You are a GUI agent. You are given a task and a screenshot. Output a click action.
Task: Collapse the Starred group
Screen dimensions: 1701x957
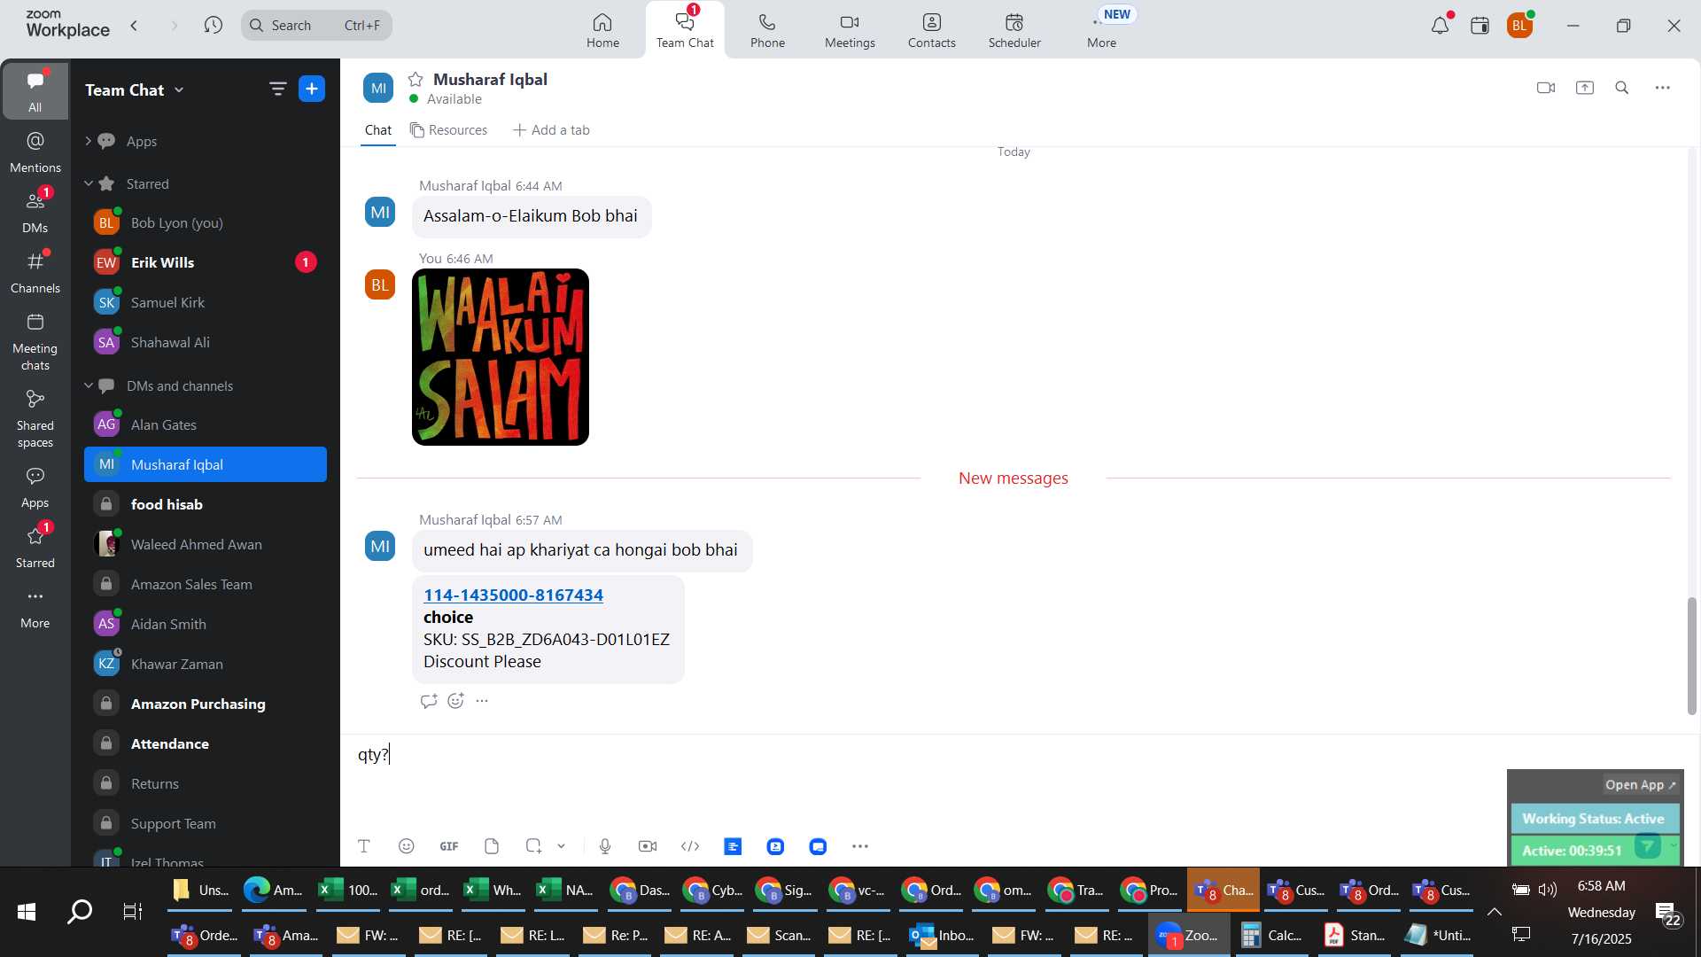(x=88, y=183)
